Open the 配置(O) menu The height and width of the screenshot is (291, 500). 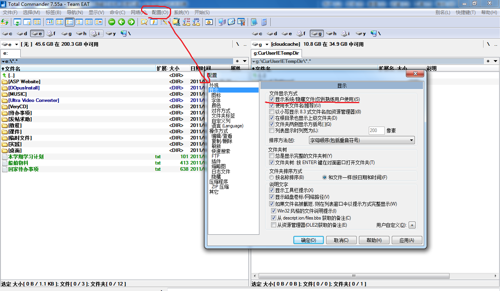[x=160, y=12]
